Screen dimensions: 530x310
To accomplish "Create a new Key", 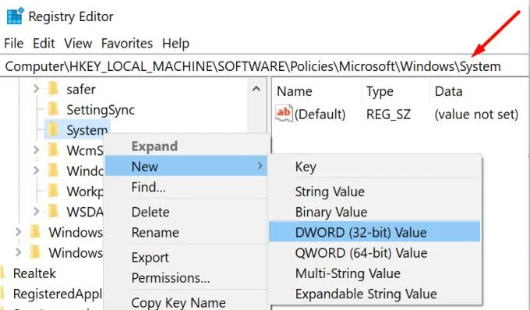I will 306,167.
